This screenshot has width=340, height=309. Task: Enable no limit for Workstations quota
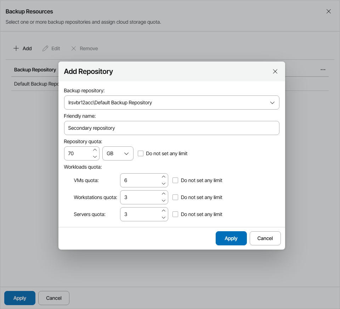click(x=175, y=197)
